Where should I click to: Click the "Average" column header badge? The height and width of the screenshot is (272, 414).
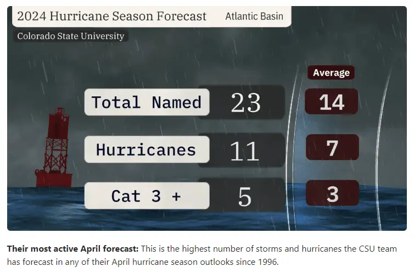pyautogui.click(x=331, y=73)
